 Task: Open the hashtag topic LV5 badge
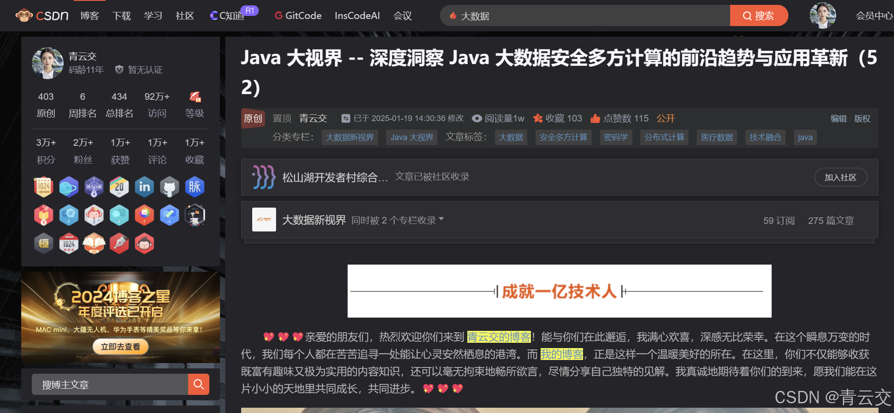click(69, 215)
